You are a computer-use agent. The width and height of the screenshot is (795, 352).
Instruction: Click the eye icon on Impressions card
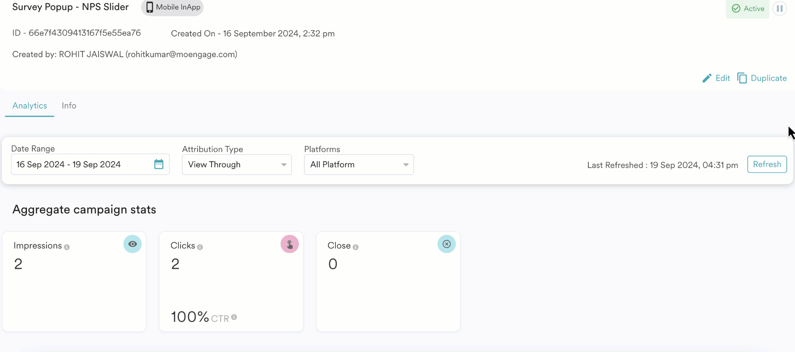(132, 244)
